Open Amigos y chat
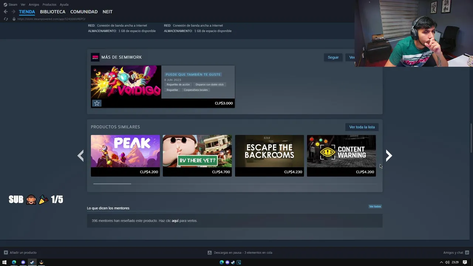 point(456,253)
